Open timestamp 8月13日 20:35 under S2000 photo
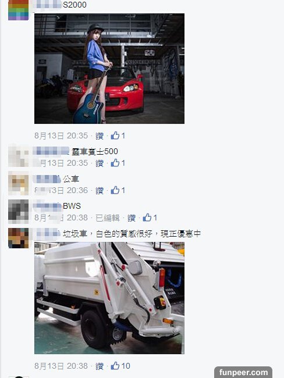The image size is (284, 378). (x=61, y=135)
